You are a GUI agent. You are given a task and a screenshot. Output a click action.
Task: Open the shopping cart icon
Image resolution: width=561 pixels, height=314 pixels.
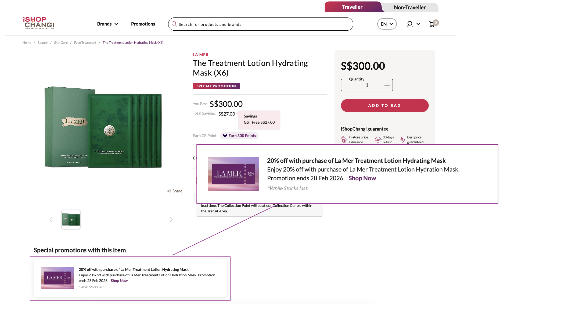pos(432,24)
